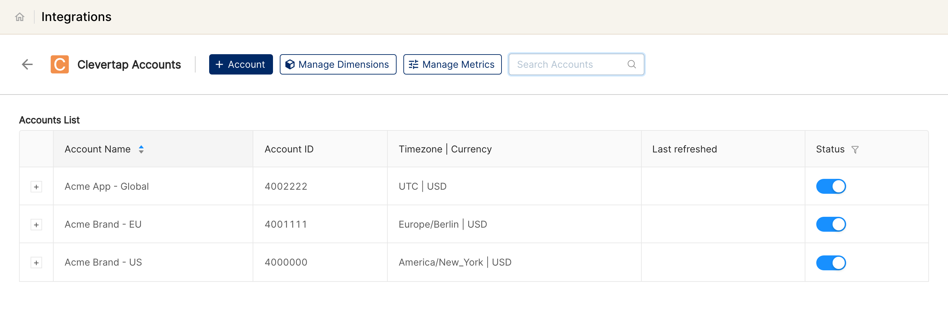
Task: Click the Clevertap Accounts title
Action: point(129,65)
